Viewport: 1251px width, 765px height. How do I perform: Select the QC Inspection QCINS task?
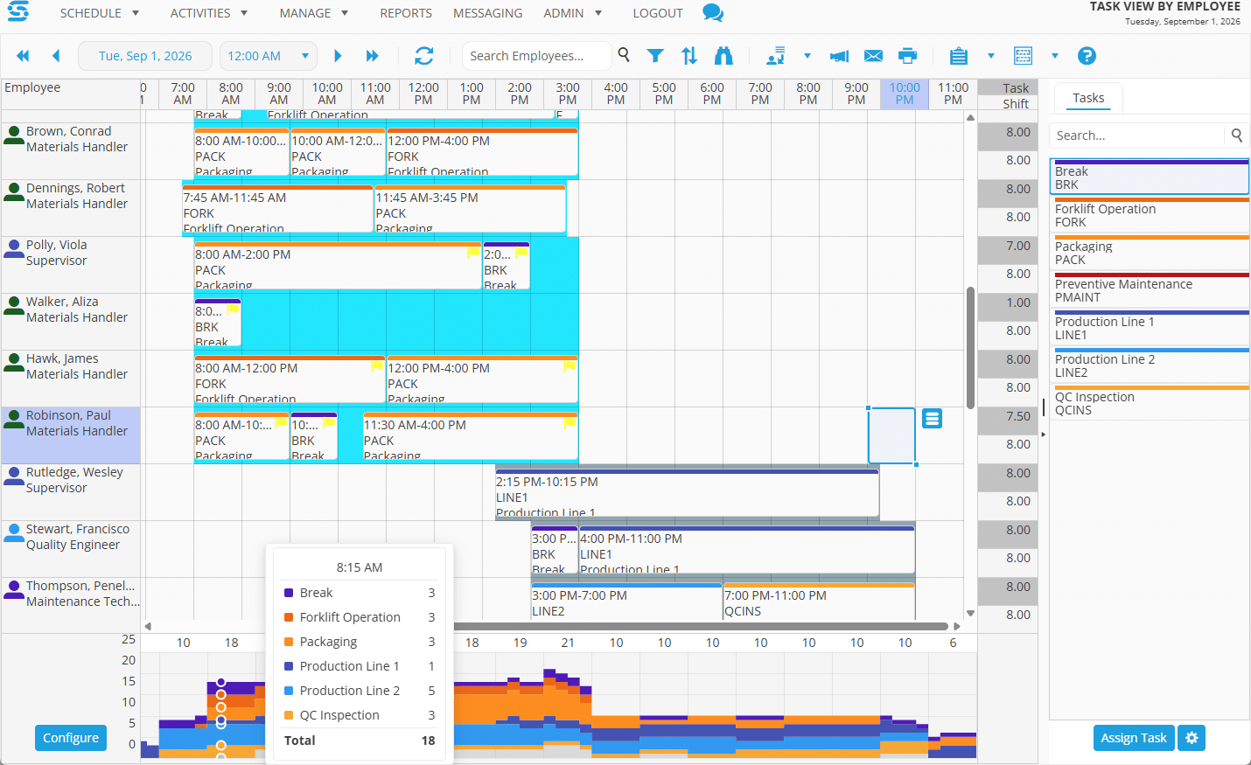(x=1150, y=402)
